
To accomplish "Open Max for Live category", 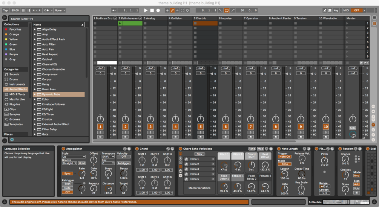I will pyautogui.click(x=16, y=99).
